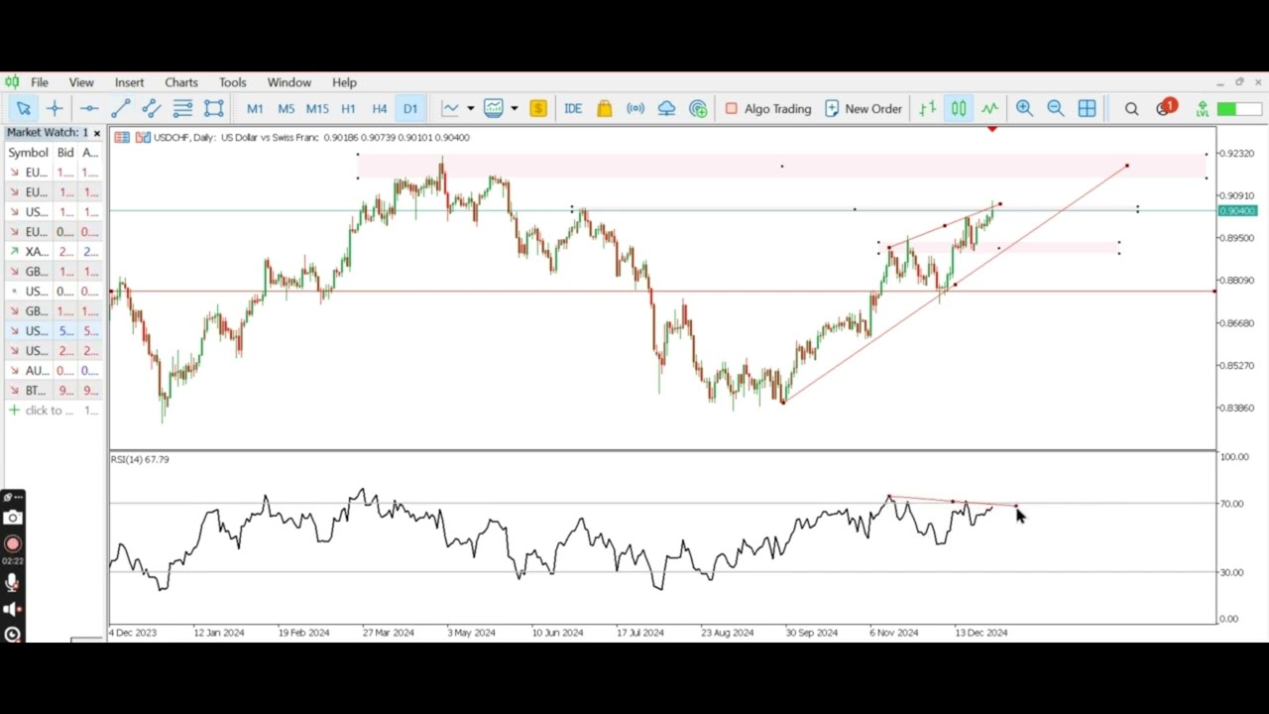This screenshot has height=714, width=1269.
Task: Open the Help menu
Action: [344, 82]
